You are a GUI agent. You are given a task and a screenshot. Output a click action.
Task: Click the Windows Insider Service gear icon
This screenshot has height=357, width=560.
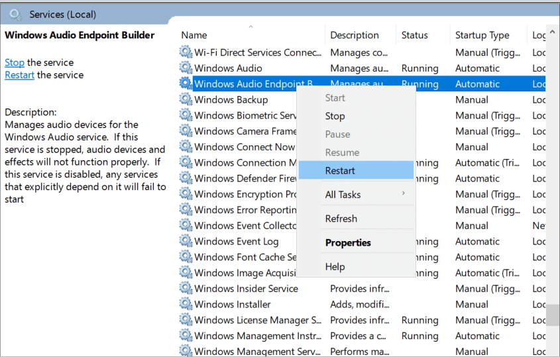pyautogui.click(x=186, y=288)
